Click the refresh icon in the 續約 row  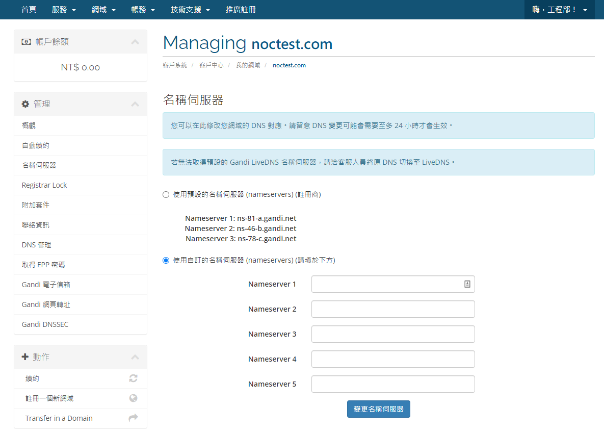point(133,378)
